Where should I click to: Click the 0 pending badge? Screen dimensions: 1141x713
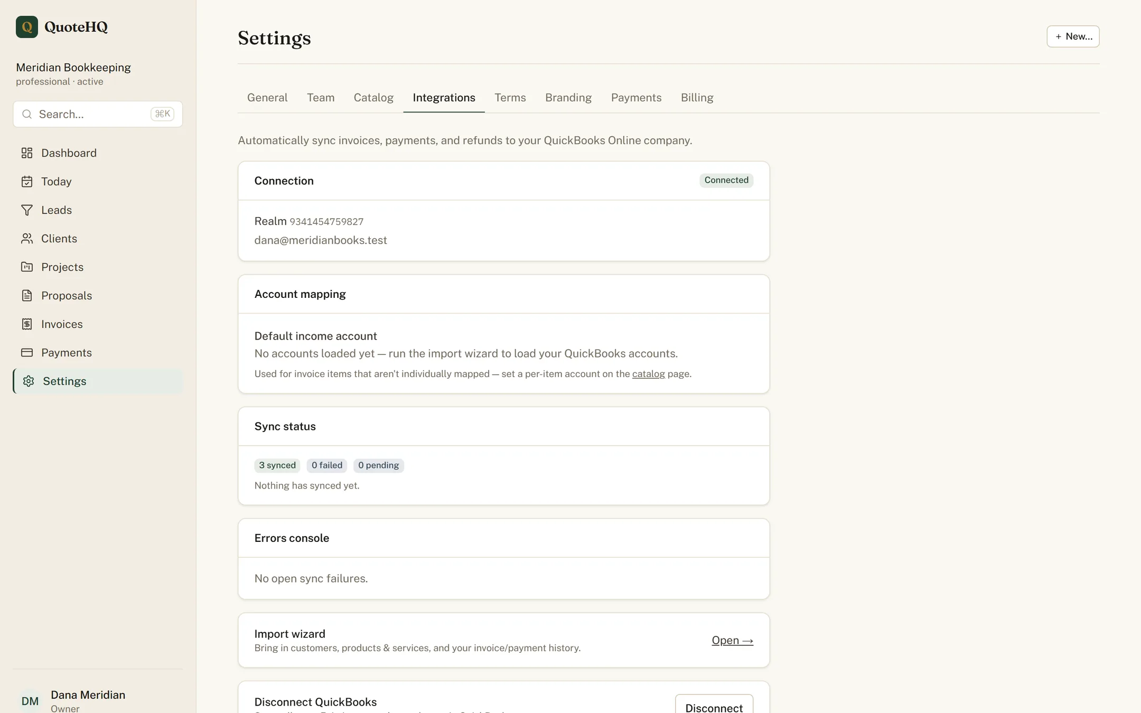(378, 465)
